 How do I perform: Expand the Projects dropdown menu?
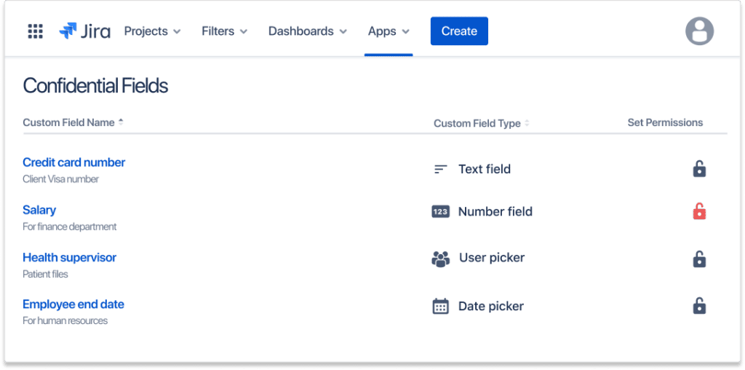152,31
